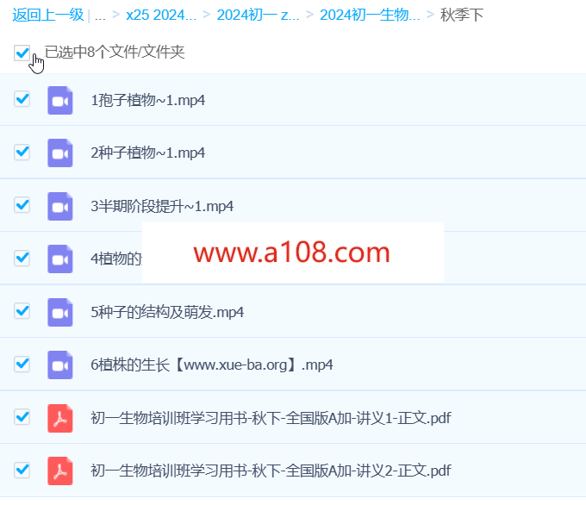Uncheck the select-all checkbox
The image size is (586, 505).
[x=22, y=53]
